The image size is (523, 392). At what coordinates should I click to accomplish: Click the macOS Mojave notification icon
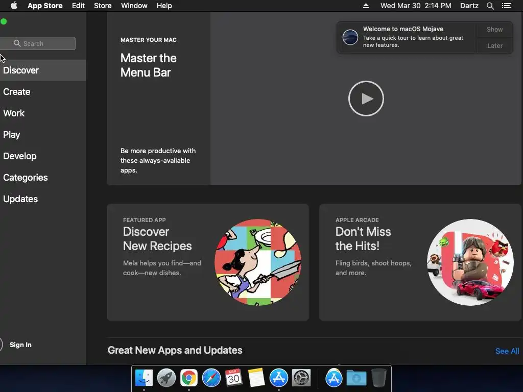[x=350, y=37]
